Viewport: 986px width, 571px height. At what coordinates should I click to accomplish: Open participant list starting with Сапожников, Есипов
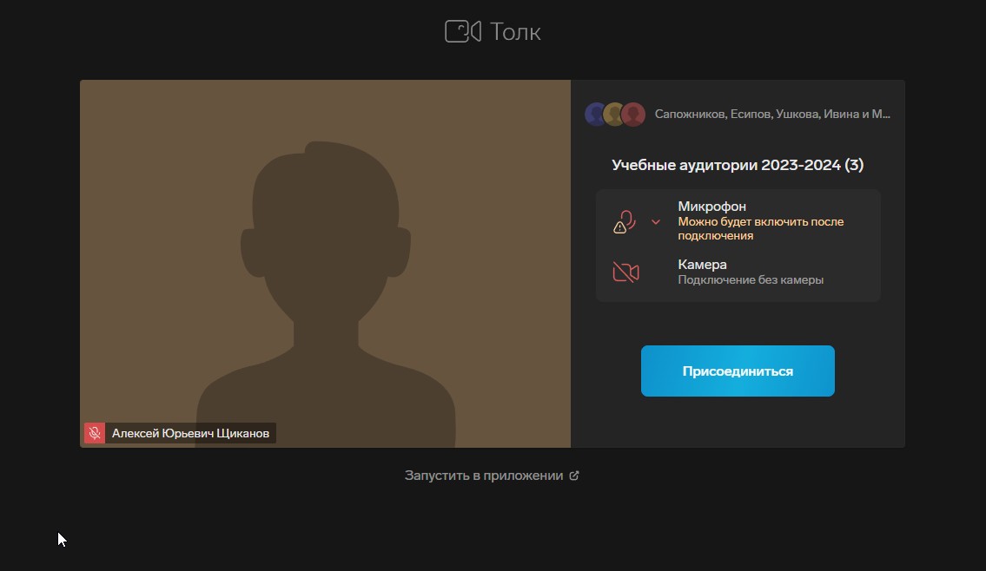tap(772, 115)
